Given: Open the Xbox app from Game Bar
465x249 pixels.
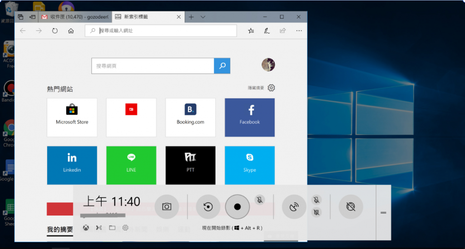Looking at the screenshot, I should pyautogui.click(x=86, y=228).
